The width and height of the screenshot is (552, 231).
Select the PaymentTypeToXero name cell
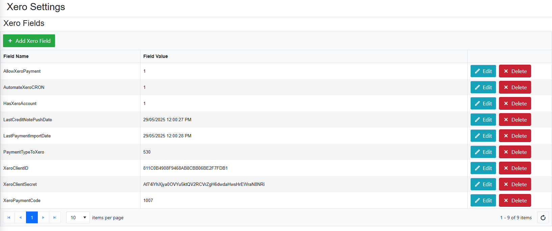click(x=70, y=152)
